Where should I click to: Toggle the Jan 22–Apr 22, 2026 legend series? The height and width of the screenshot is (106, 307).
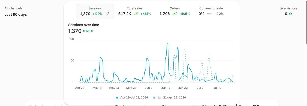coord(170,98)
